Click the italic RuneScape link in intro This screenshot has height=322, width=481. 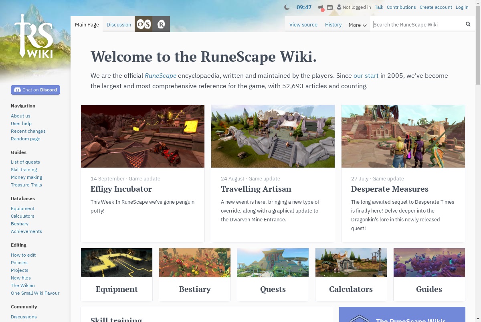tap(160, 75)
